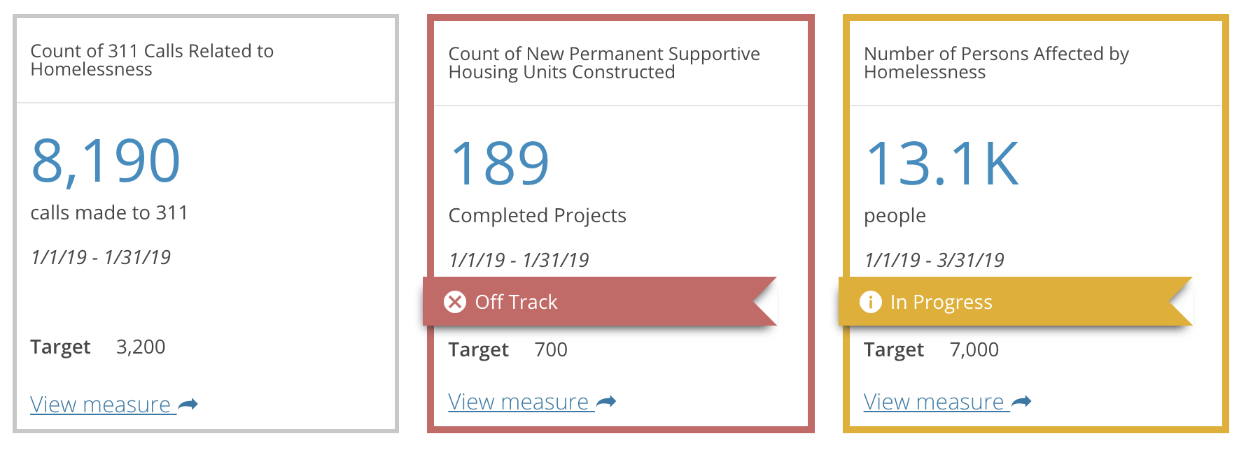
Task: Click the New Permanent Supportive Housing title
Action: click(x=604, y=63)
